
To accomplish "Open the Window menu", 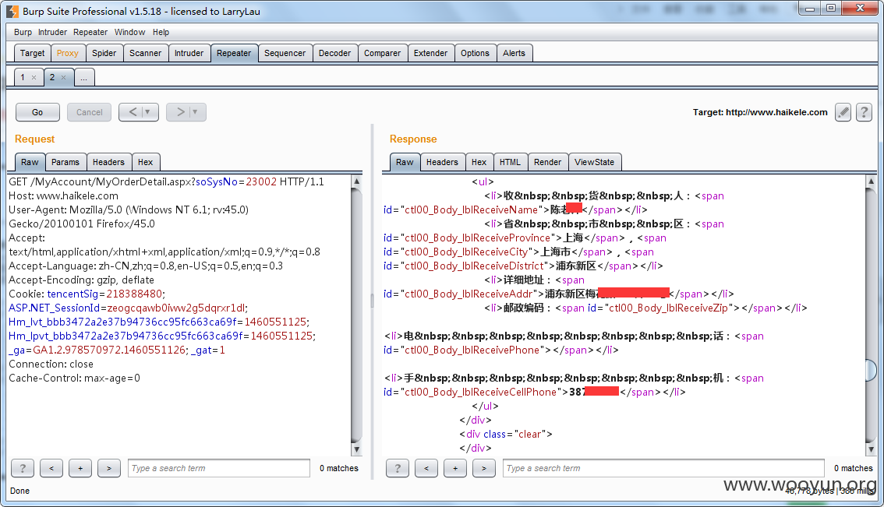I will (x=129, y=32).
